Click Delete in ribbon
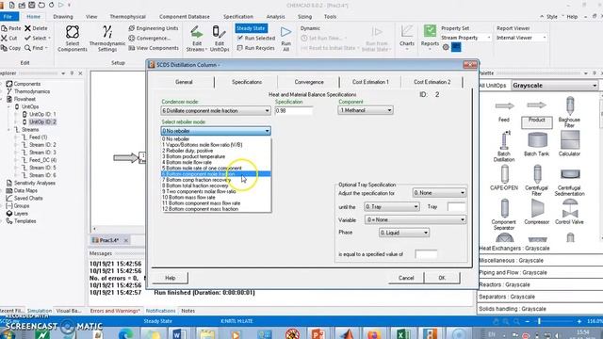The image size is (603, 339). [36, 28]
